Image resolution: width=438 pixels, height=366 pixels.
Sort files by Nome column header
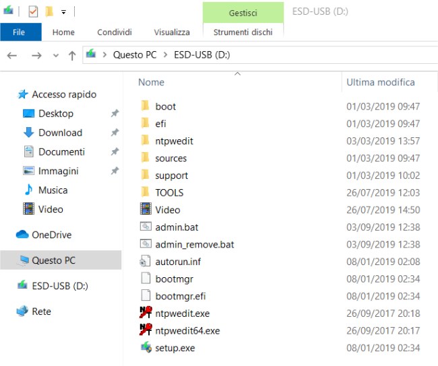[x=152, y=82]
